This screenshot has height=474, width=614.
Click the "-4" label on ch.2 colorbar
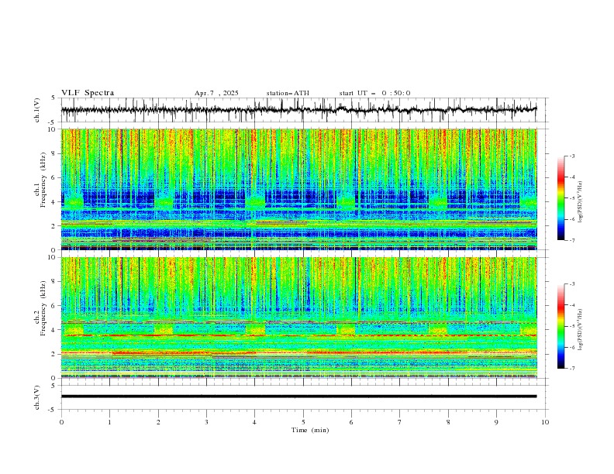click(x=572, y=305)
